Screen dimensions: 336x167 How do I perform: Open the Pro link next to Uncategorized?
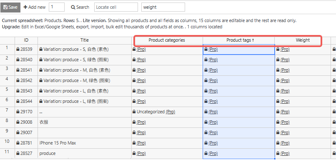(x=170, y=112)
